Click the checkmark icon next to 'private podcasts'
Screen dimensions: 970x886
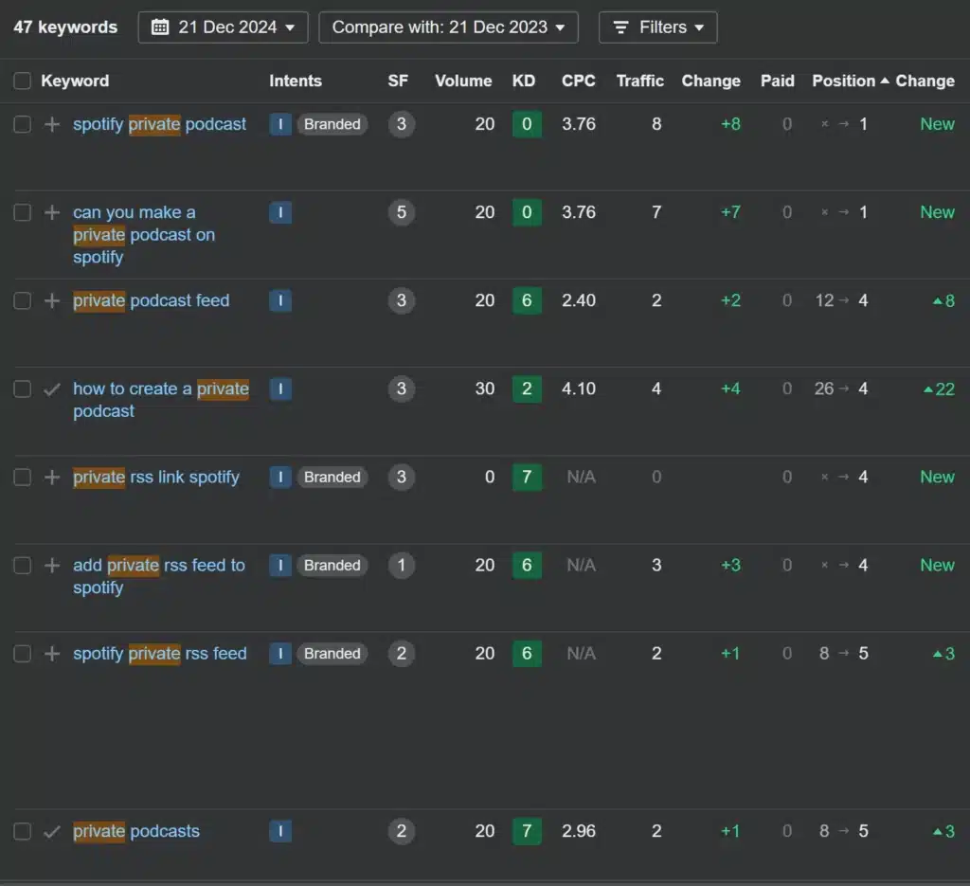pyautogui.click(x=52, y=831)
